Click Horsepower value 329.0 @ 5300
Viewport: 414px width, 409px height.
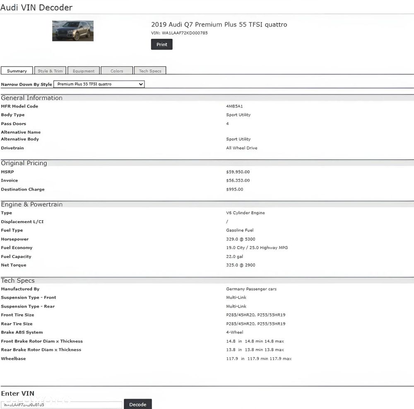pos(241,239)
